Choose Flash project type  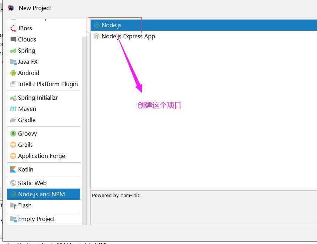pos(25,206)
